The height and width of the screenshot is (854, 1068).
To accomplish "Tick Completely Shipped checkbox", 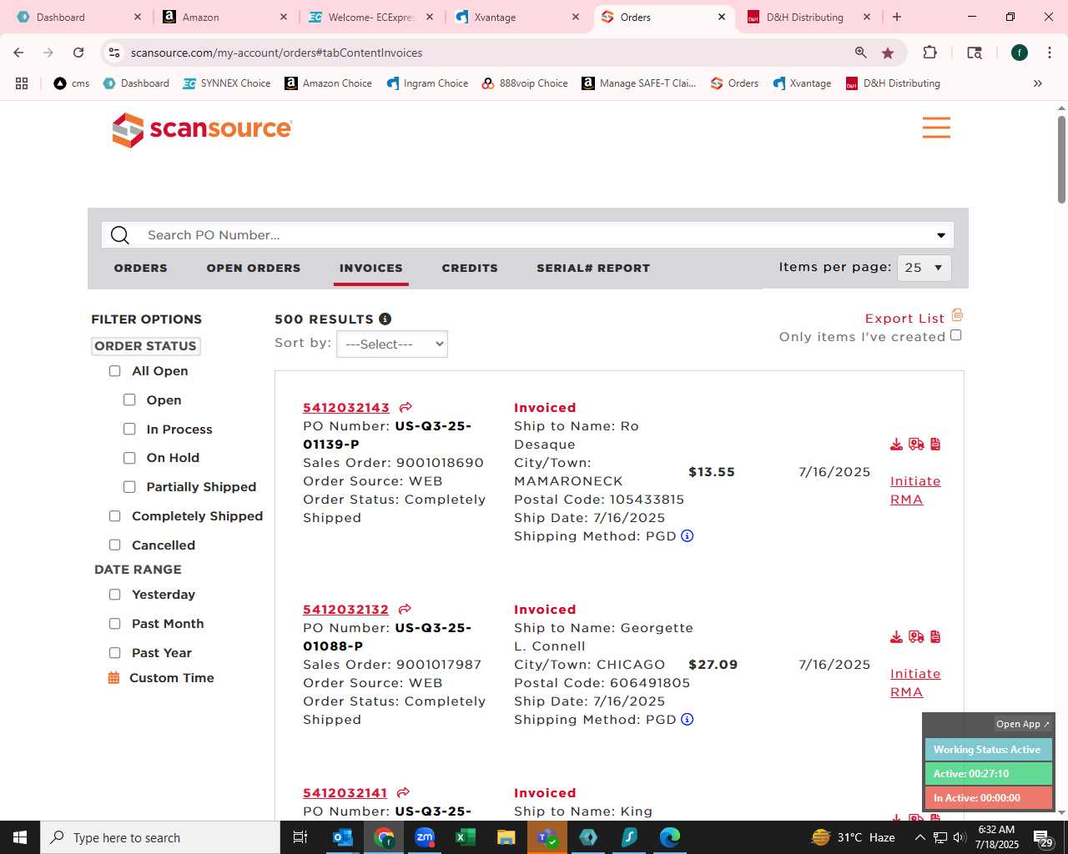I will pyautogui.click(x=115, y=516).
